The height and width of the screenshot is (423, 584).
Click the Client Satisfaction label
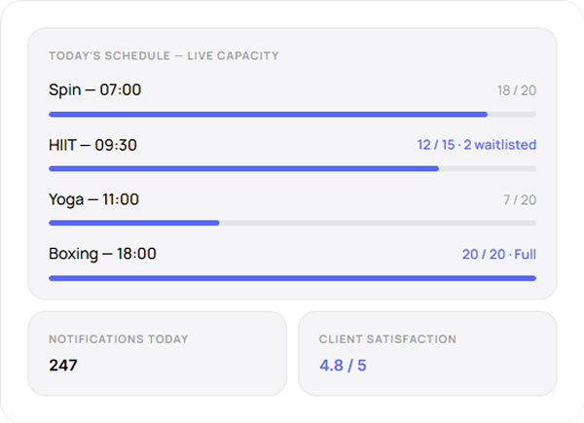(x=387, y=339)
